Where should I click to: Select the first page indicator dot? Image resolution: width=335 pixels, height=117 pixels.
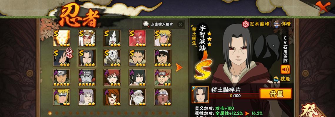click(50, 113)
